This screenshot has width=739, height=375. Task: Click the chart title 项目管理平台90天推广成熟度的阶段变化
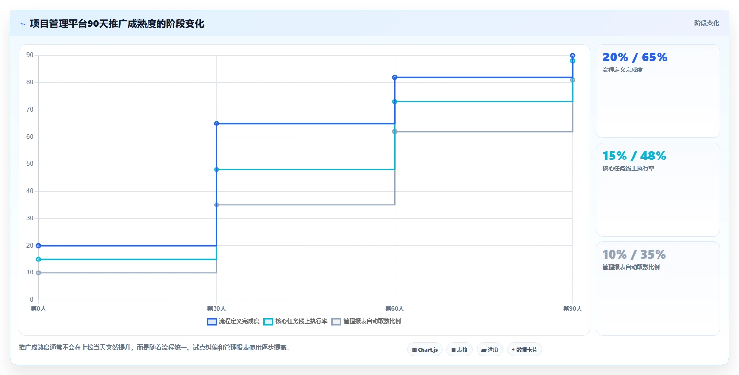pos(117,24)
